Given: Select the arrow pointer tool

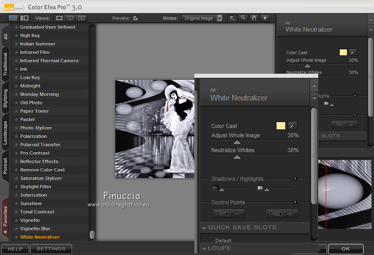Looking at the screenshot, I should [x=232, y=18].
